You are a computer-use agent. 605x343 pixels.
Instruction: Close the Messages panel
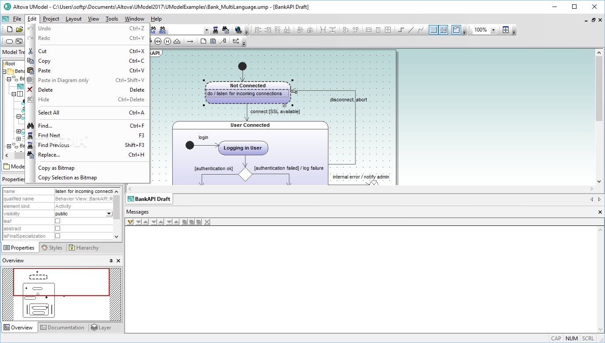[600, 212]
